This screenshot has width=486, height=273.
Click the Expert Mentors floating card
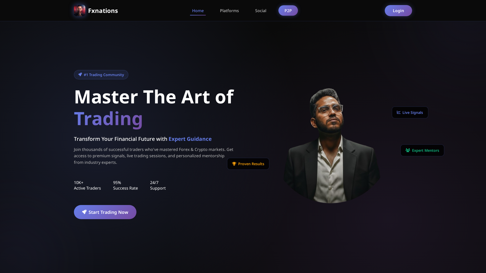pos(422,150)
